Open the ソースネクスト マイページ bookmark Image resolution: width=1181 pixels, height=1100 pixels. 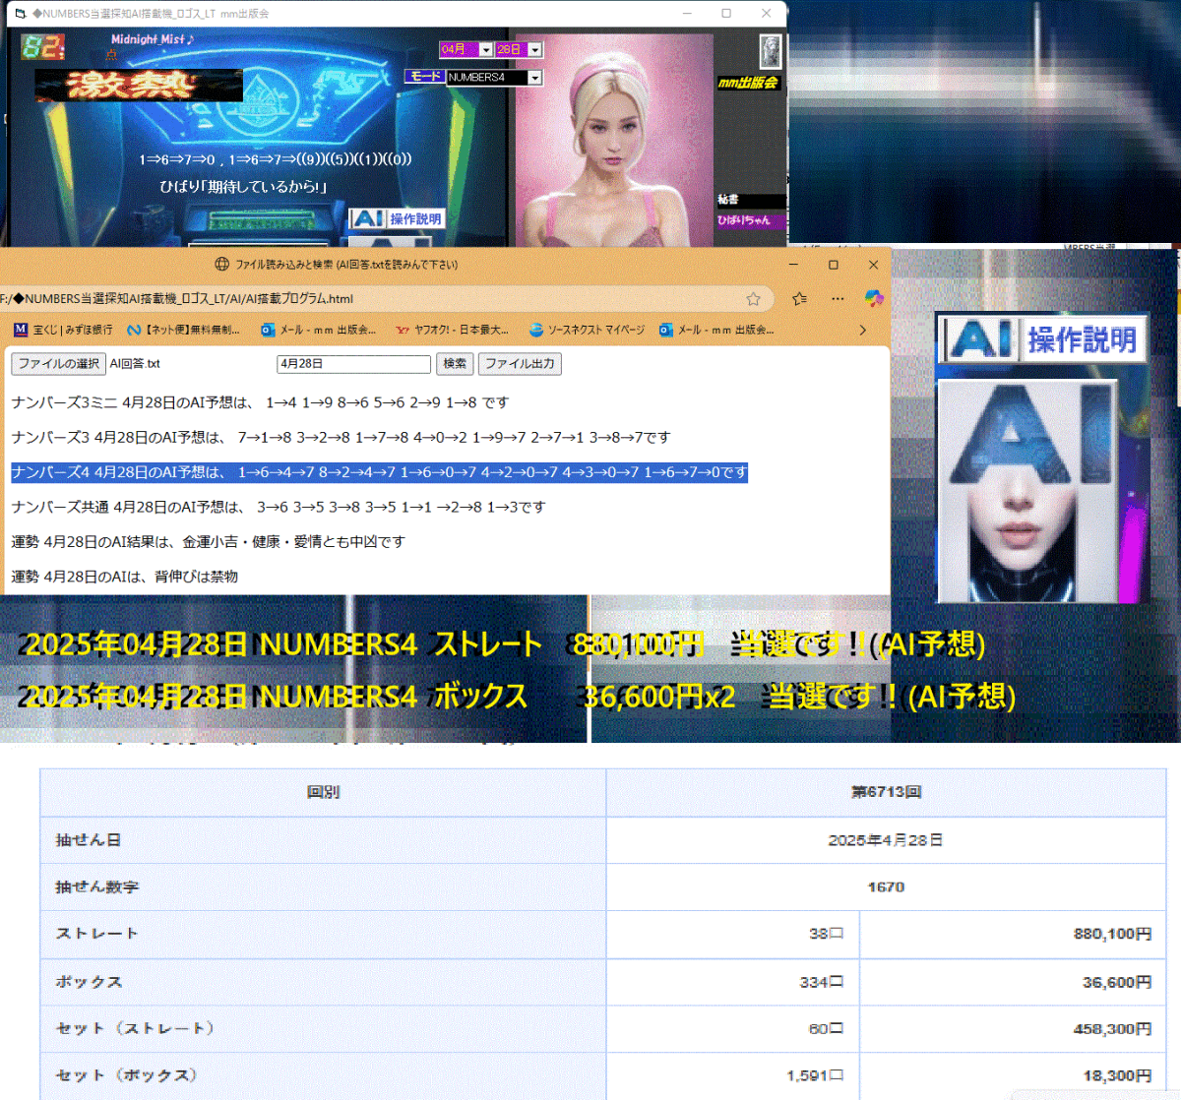587,330
